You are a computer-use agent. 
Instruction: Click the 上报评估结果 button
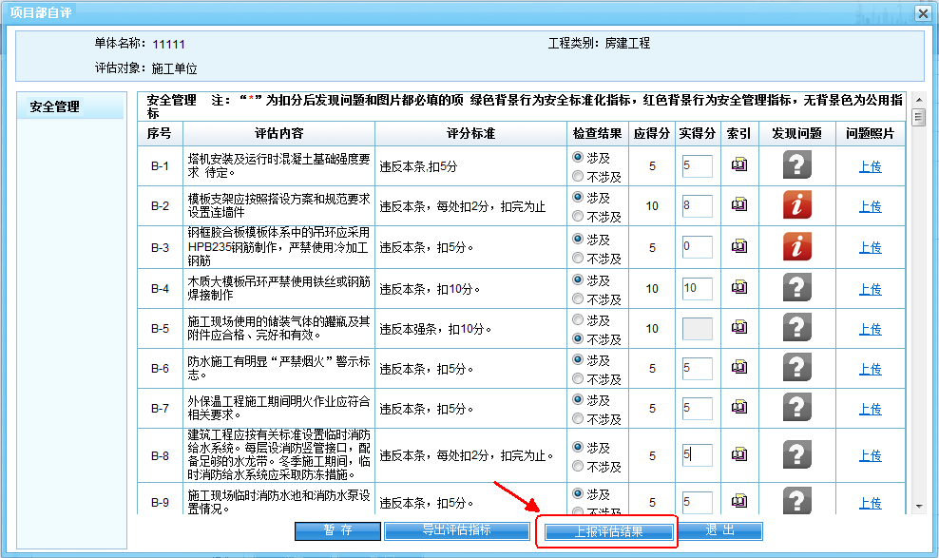tap(608, 531)
